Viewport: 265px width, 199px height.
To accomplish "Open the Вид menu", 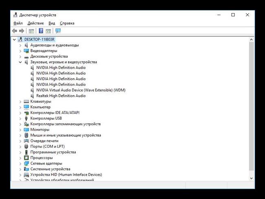I will pyautogui.click(x=52, y=23).
